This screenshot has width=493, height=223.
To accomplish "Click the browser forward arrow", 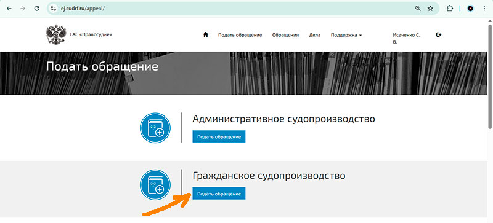I will pyautogui.click(x=23, y=9).
